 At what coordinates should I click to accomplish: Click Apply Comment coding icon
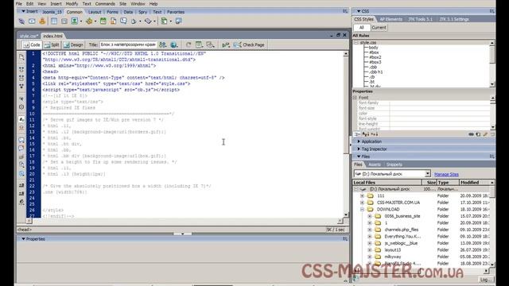pos(21,140)
